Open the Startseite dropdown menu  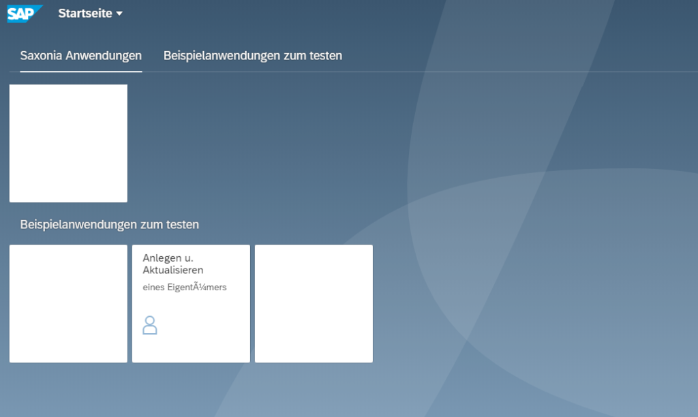point(91,14)
